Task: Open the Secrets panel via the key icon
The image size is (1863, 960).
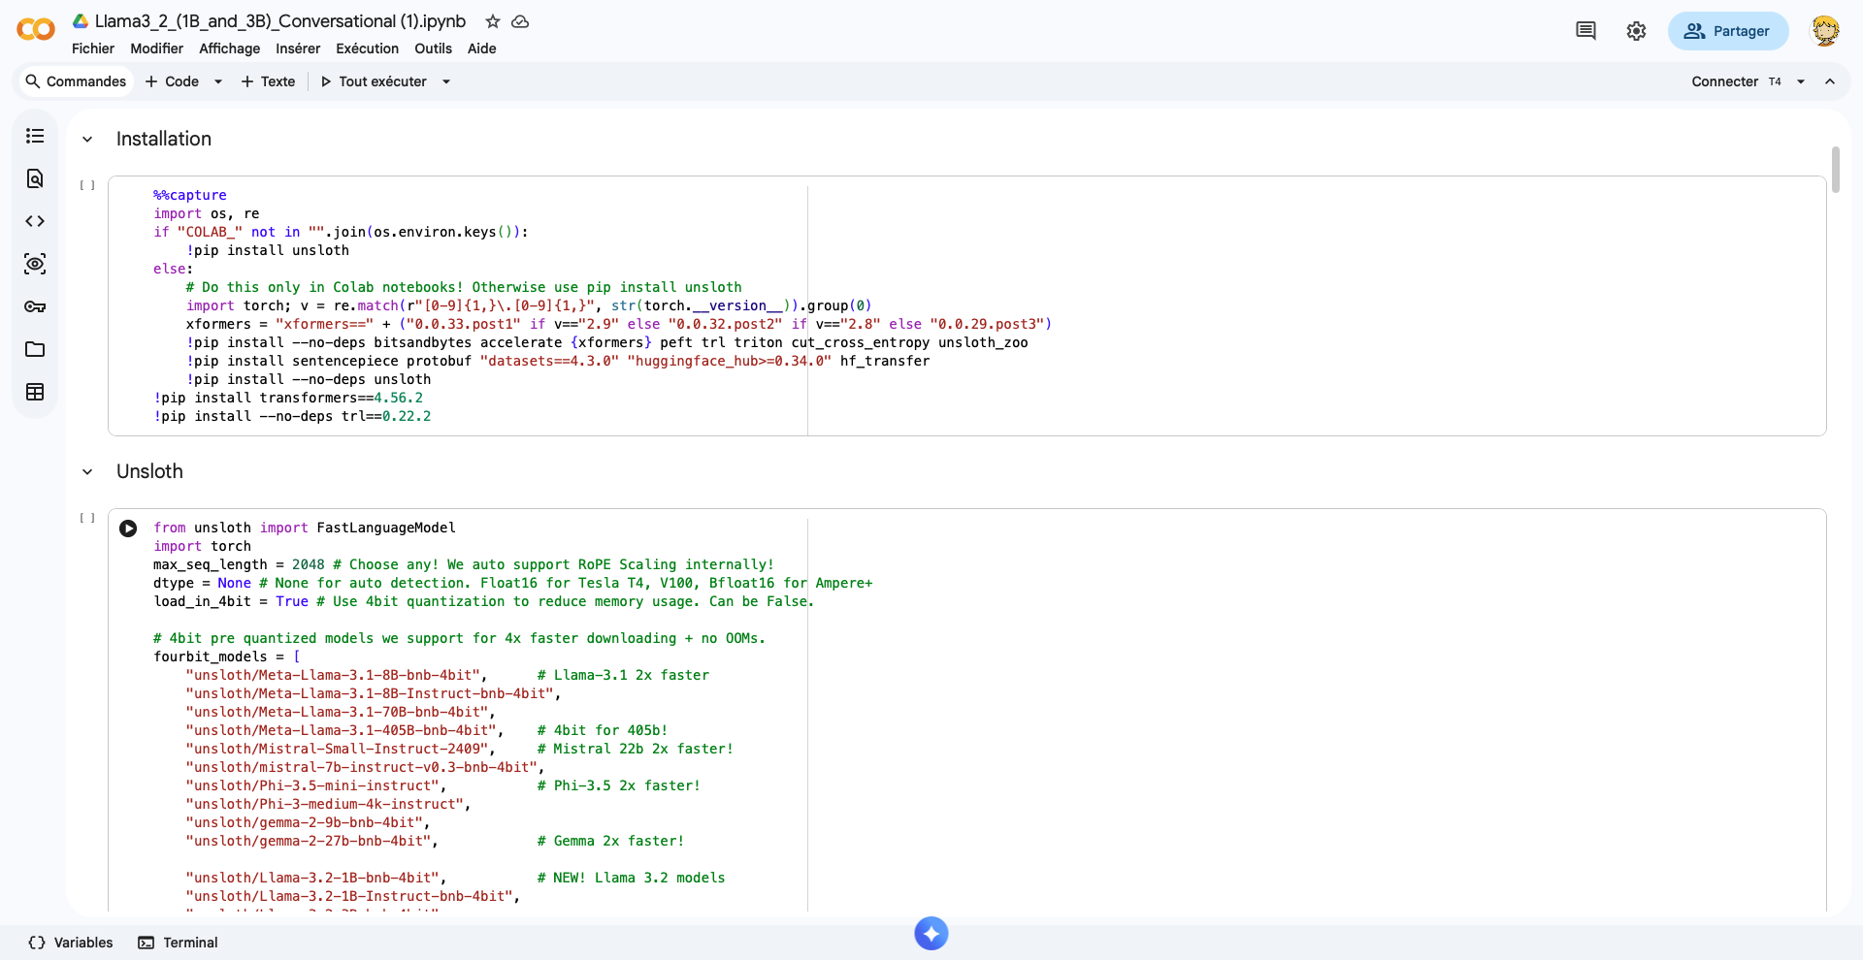Action: 35,306
